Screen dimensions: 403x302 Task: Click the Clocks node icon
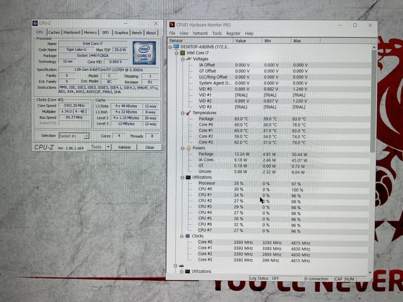point(188,236)
